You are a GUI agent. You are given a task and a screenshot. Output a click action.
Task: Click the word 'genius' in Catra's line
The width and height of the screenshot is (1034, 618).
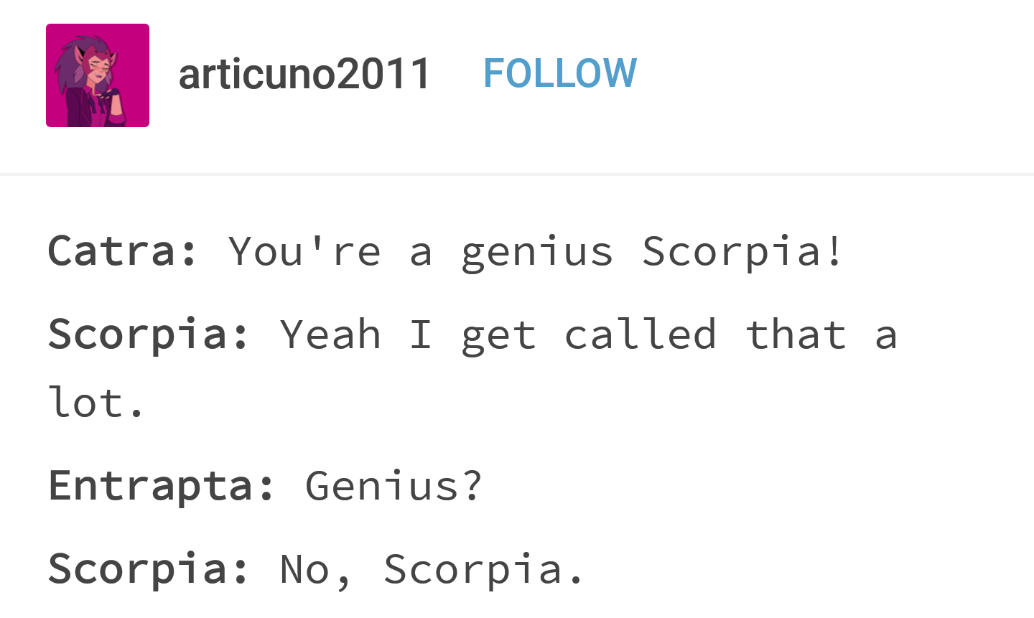coord(537,253)
